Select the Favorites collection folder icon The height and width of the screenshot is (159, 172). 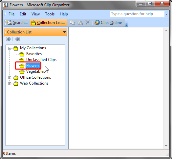[x=22, y=54]
